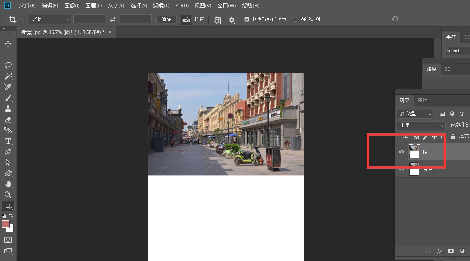Toggle Quick Mask mode
The width and height of the screenshot is (470, 261).
coord(8,240)
